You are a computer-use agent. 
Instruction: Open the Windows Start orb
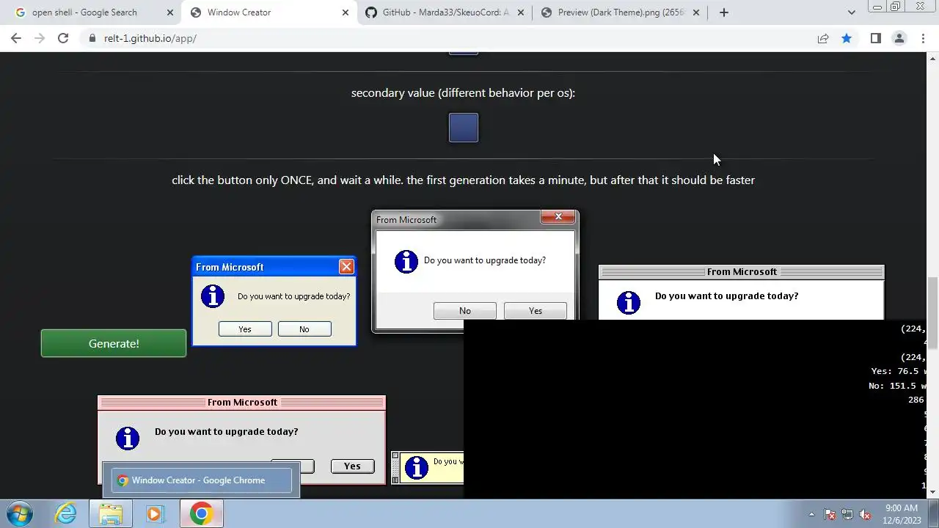pos(20,513)
